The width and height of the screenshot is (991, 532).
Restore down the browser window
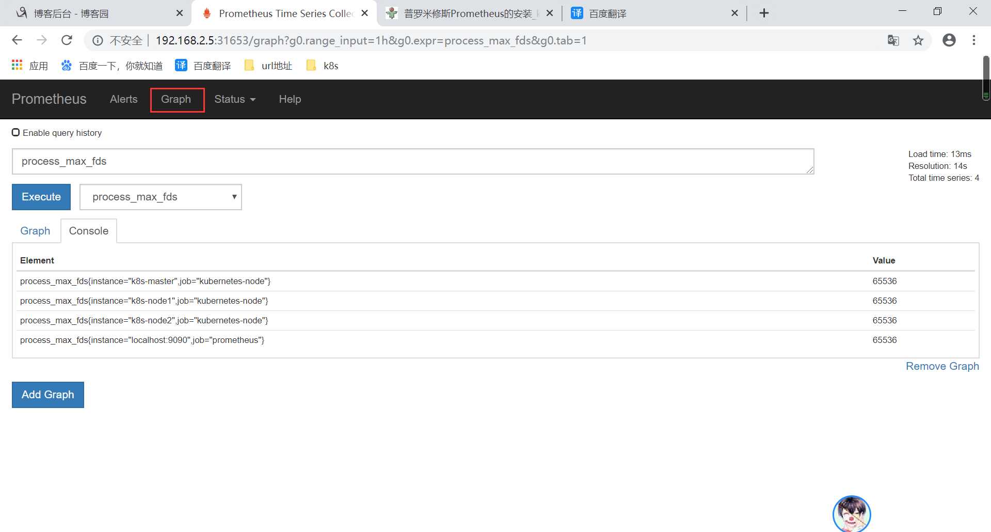(x=937, y=11)
